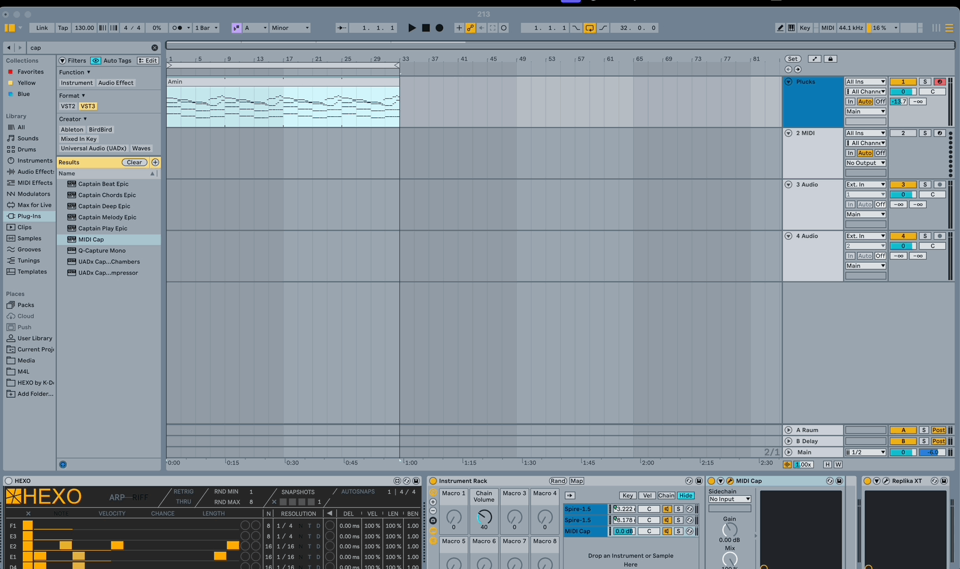Open the No Output dropdown on 2 MIDI
The width and height of the screenshot is (960, 569).
(865, 163)
